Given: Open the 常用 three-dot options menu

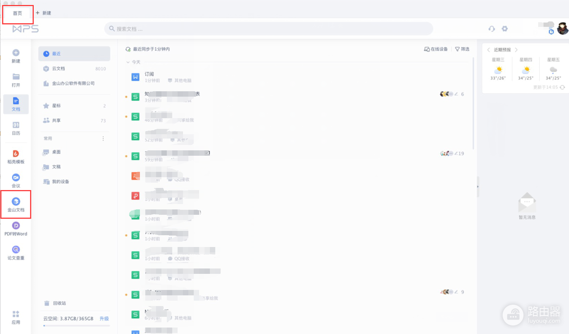Looking at the screenshot, I should coord(103,139).
